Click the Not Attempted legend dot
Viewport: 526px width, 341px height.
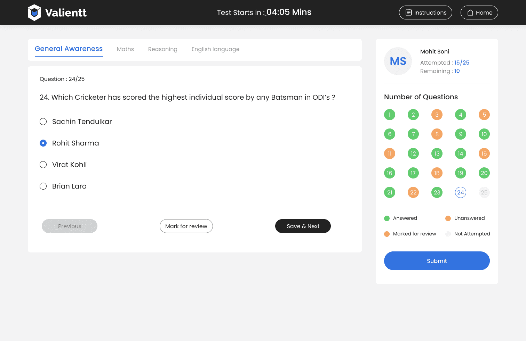click(x=448, y=234)
